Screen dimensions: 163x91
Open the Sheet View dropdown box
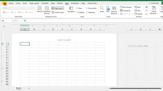point(19,8)
